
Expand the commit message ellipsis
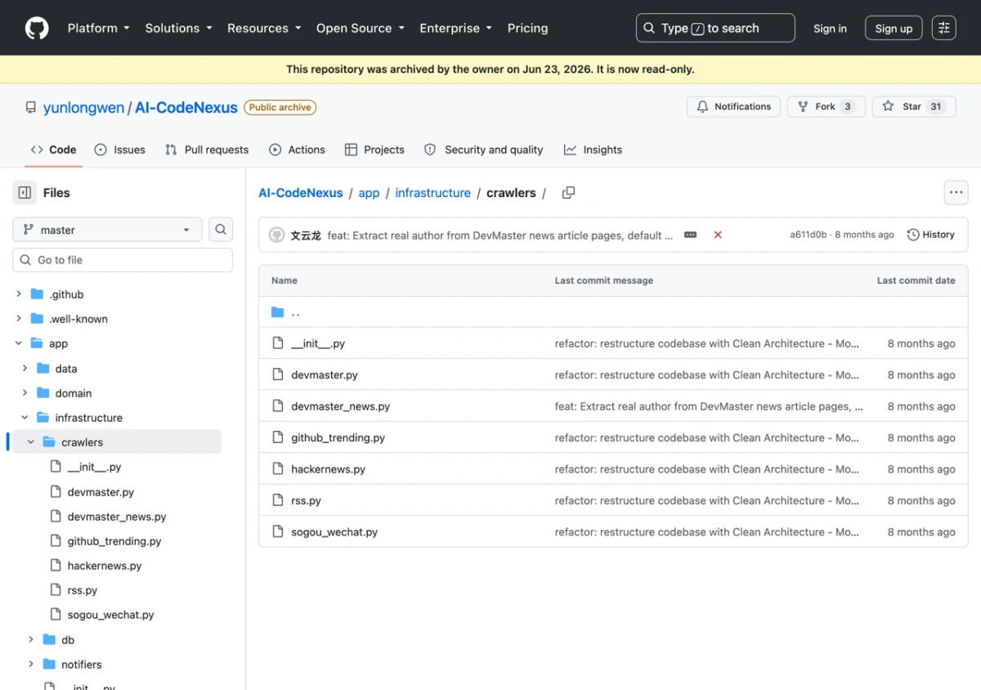[x=690, y=235]
